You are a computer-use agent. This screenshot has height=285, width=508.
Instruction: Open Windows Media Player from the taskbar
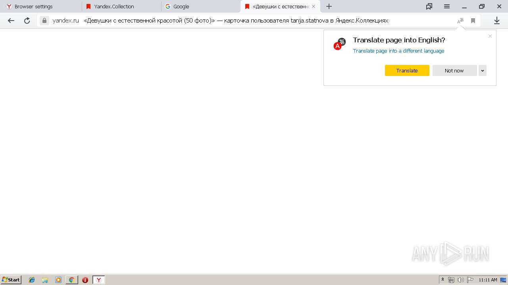(58, 280)
